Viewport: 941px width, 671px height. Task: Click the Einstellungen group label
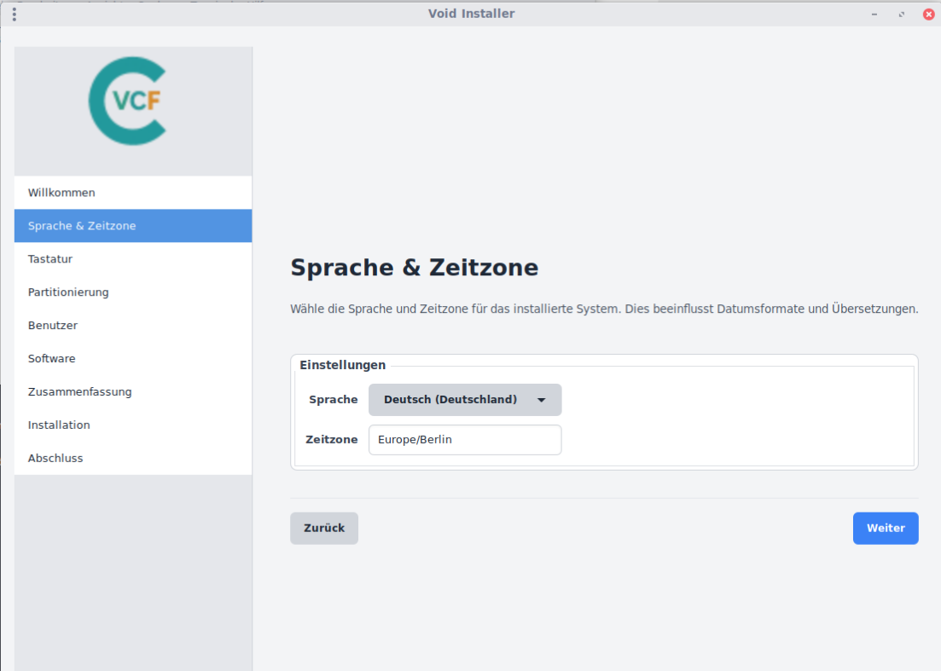coord(342,365)
